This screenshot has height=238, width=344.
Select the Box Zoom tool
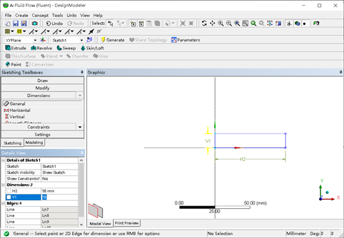coord(229,23)
